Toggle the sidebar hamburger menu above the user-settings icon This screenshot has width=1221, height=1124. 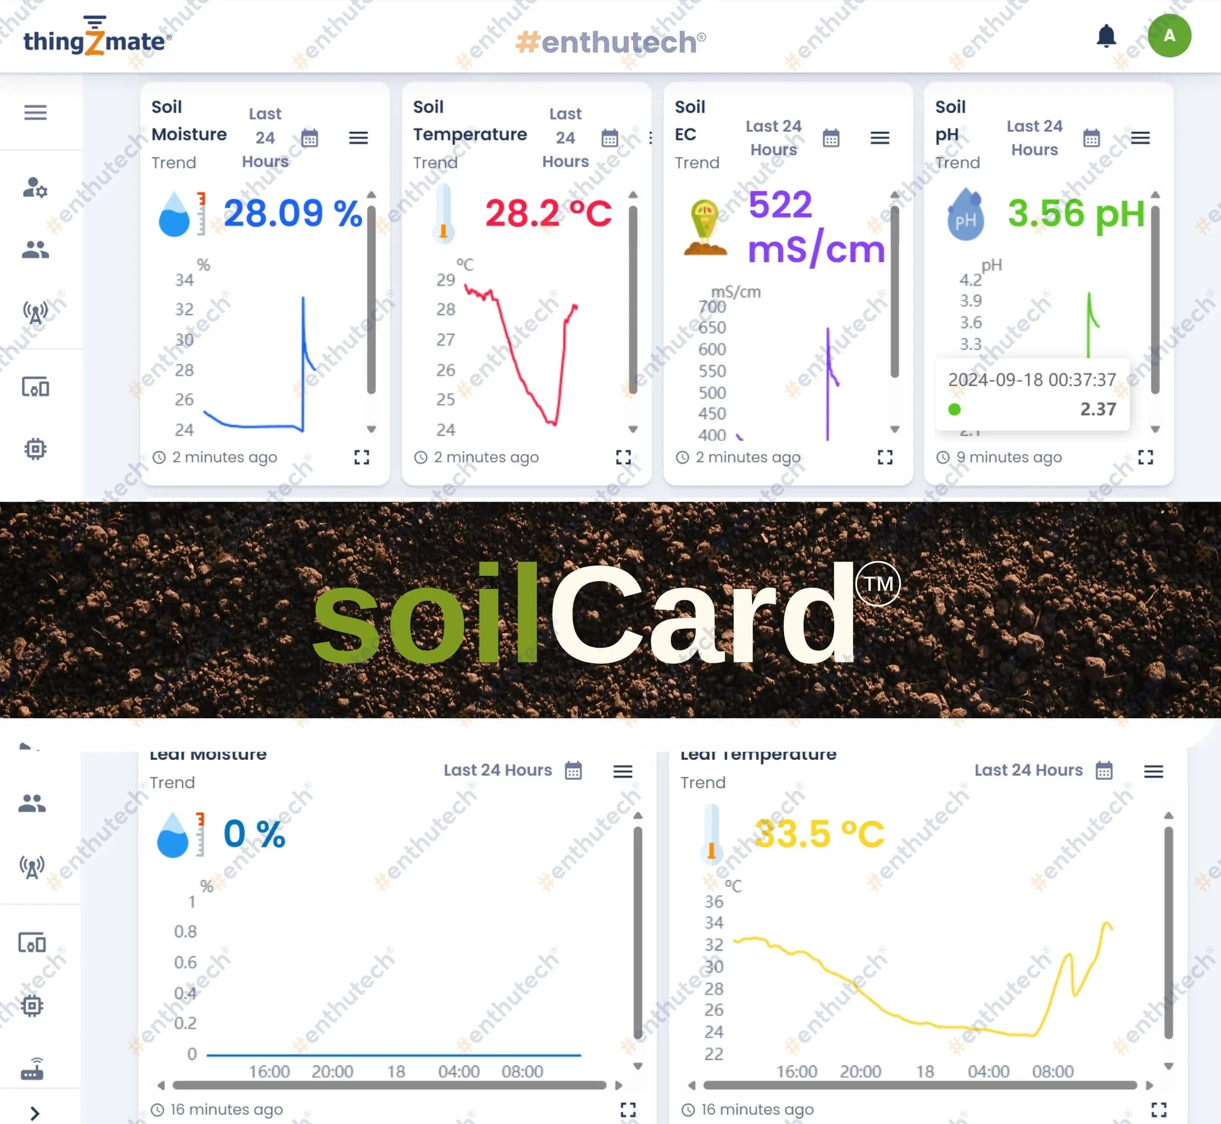(x=35, y=112)
